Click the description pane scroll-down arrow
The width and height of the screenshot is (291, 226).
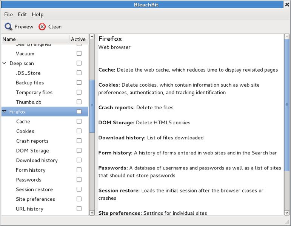pyautogui.click(x=287, y=213)
